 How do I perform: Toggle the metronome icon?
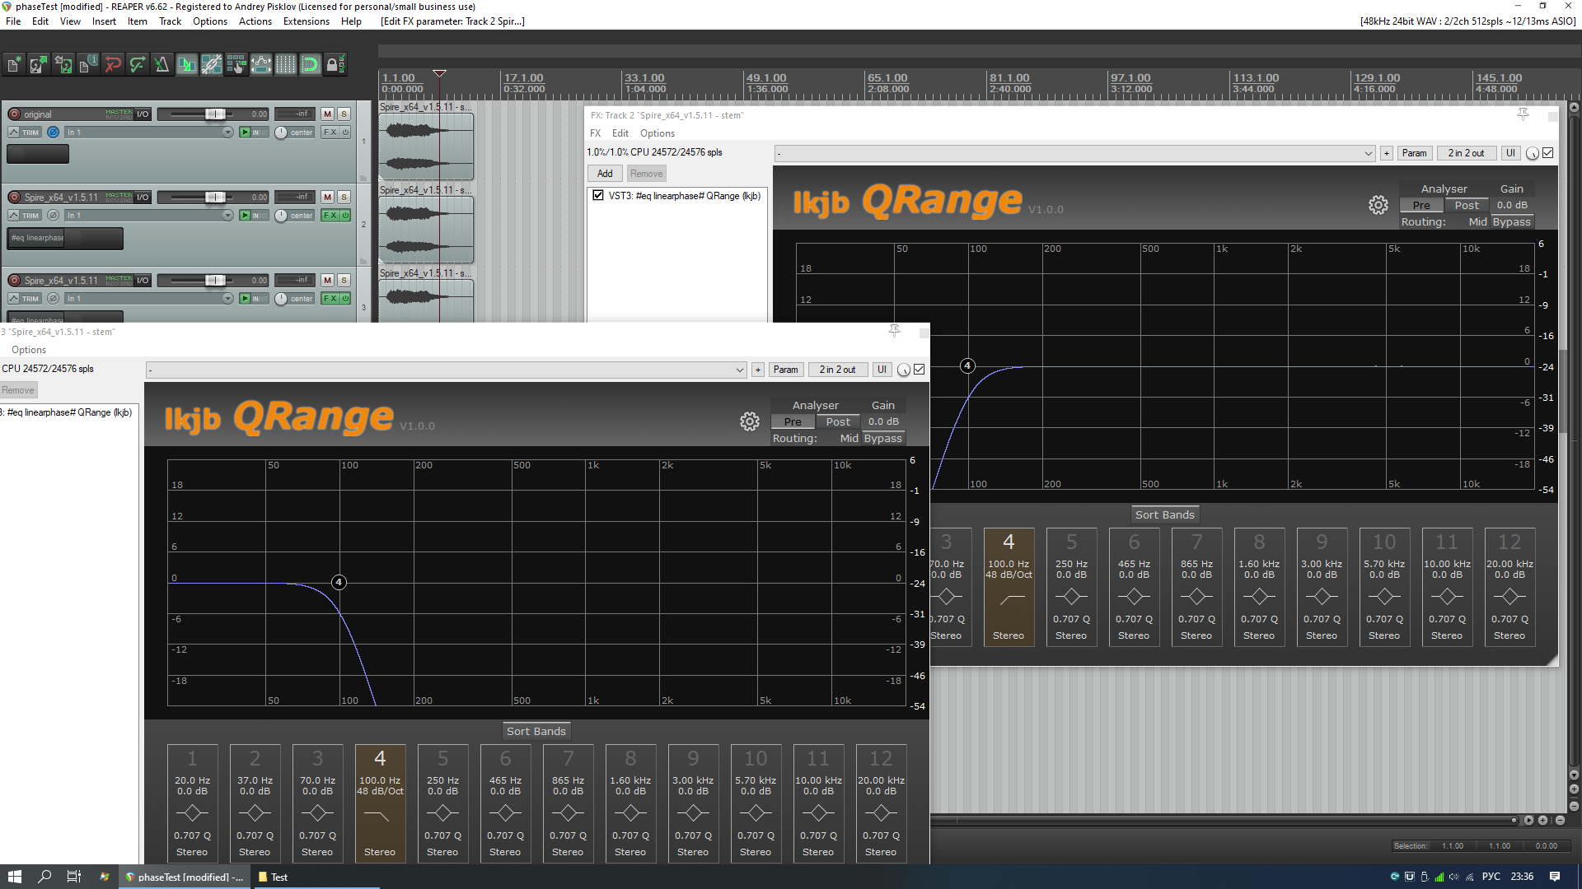(161, 64)
